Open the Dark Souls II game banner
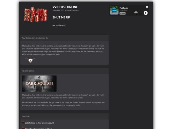The width and height of the screenshot is (172, 129). click(39, 83)
